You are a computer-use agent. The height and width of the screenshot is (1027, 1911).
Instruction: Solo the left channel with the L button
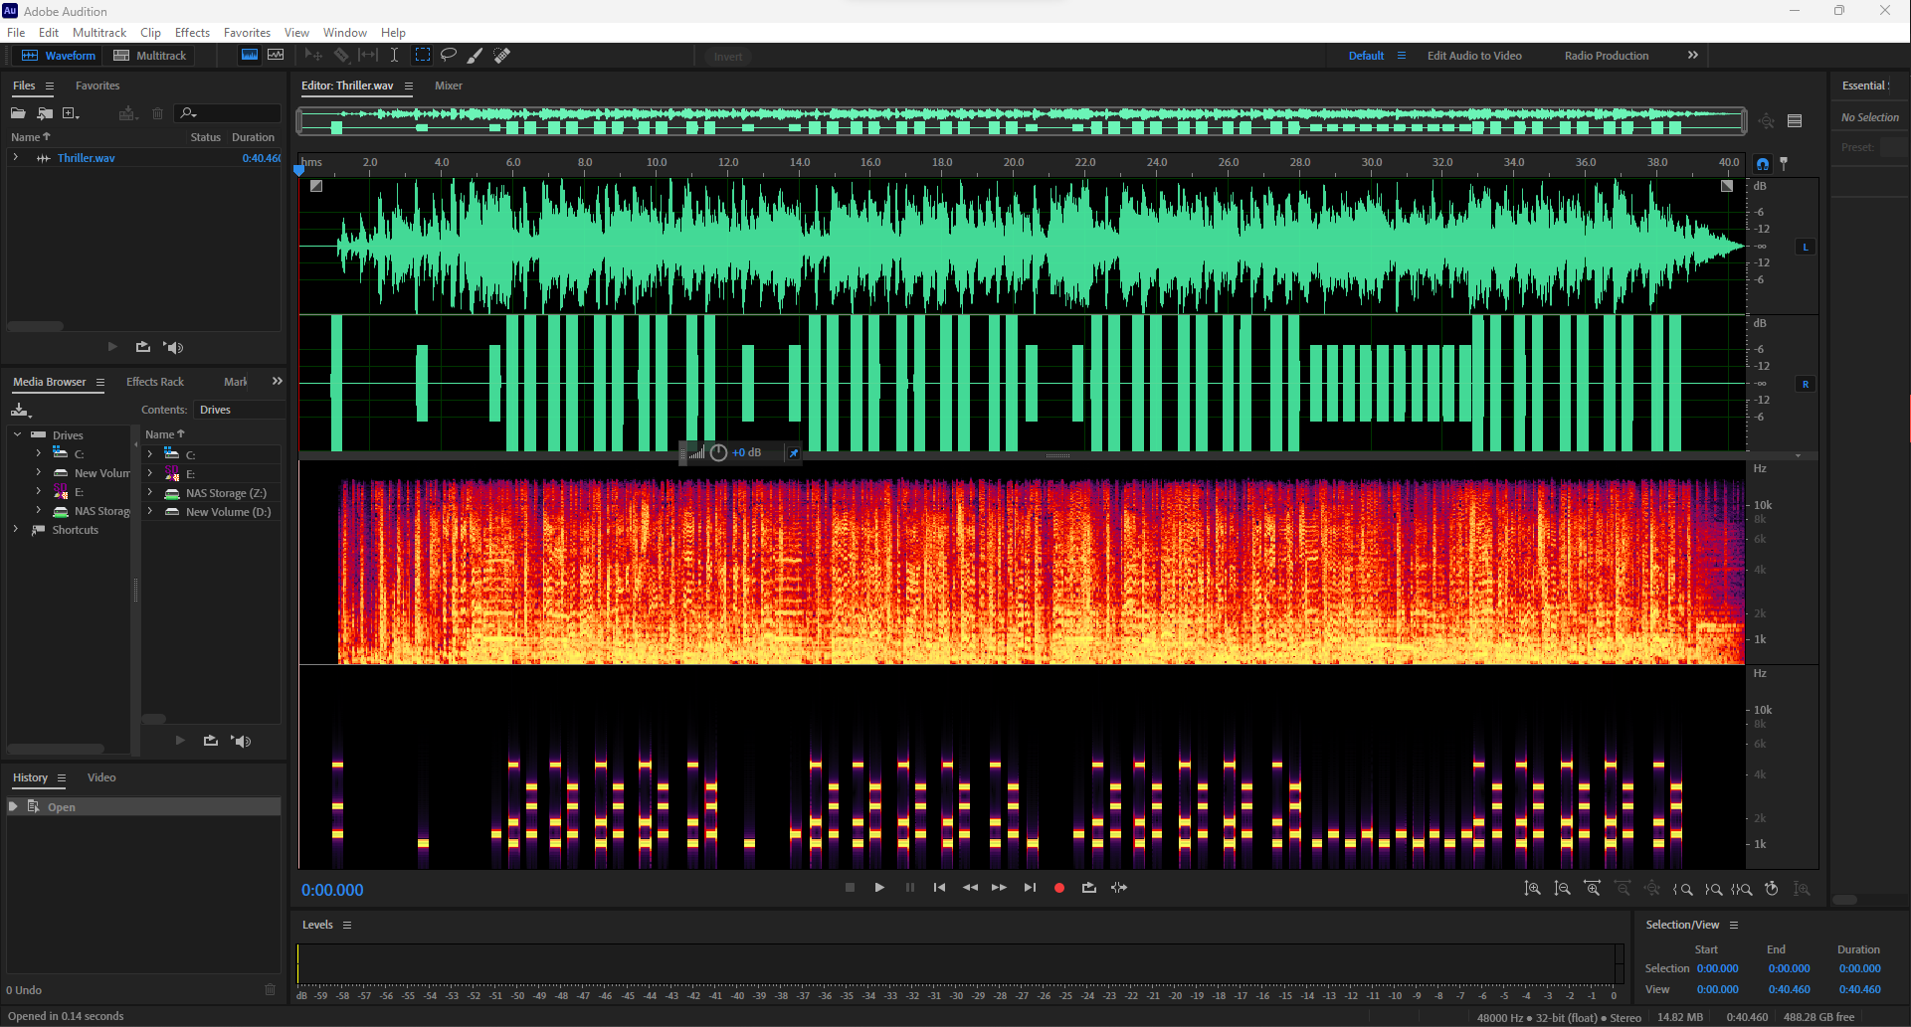1805,246
